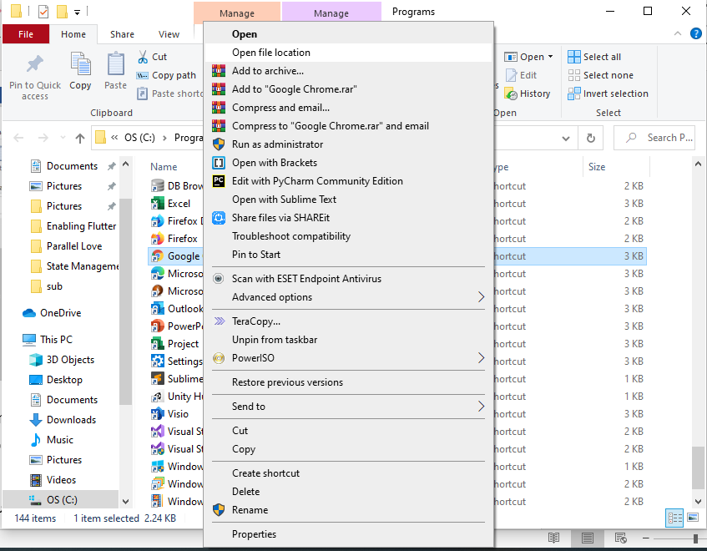The height and width of the screenshot is (551, 707).
Task: Switch to large icons view in status bar
Action: (692, 518)
